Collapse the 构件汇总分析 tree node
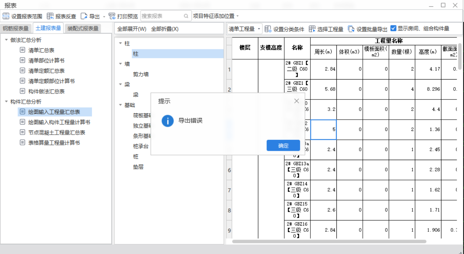Viewport: 464px width, 254px height. pyautogui.click(x=6, y=102)
